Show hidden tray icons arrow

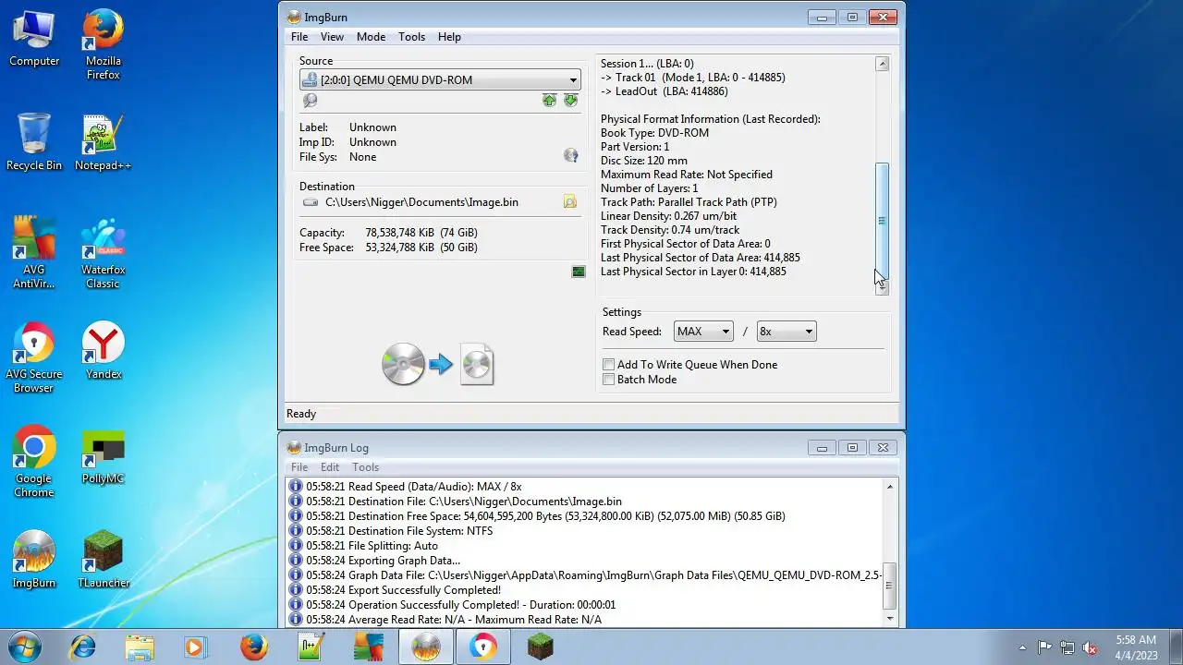tap(1022, 647)
